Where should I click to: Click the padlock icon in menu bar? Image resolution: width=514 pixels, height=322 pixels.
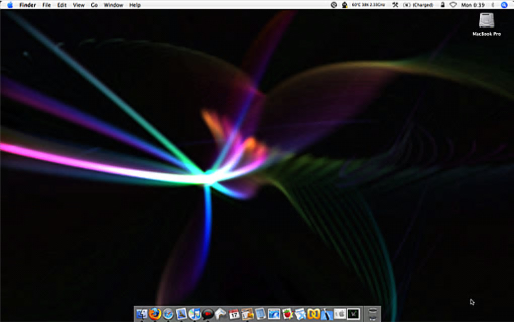tap(442, 5)
